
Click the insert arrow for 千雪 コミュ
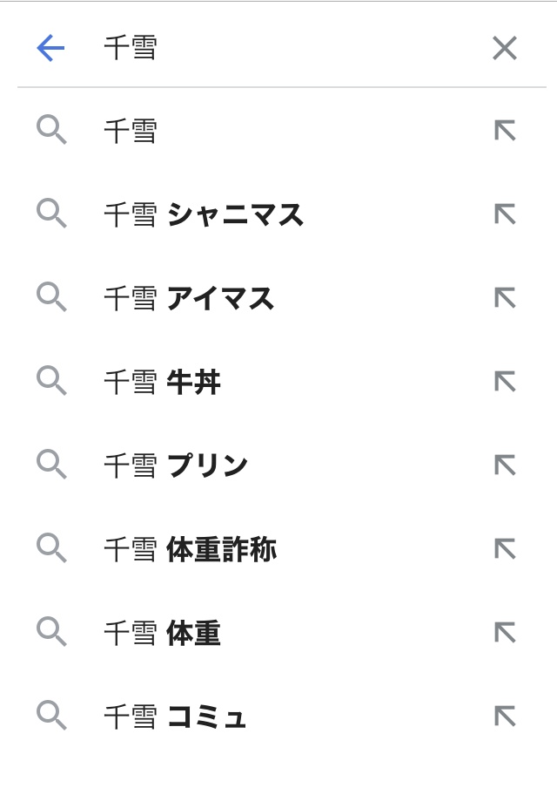coord(505,717)
